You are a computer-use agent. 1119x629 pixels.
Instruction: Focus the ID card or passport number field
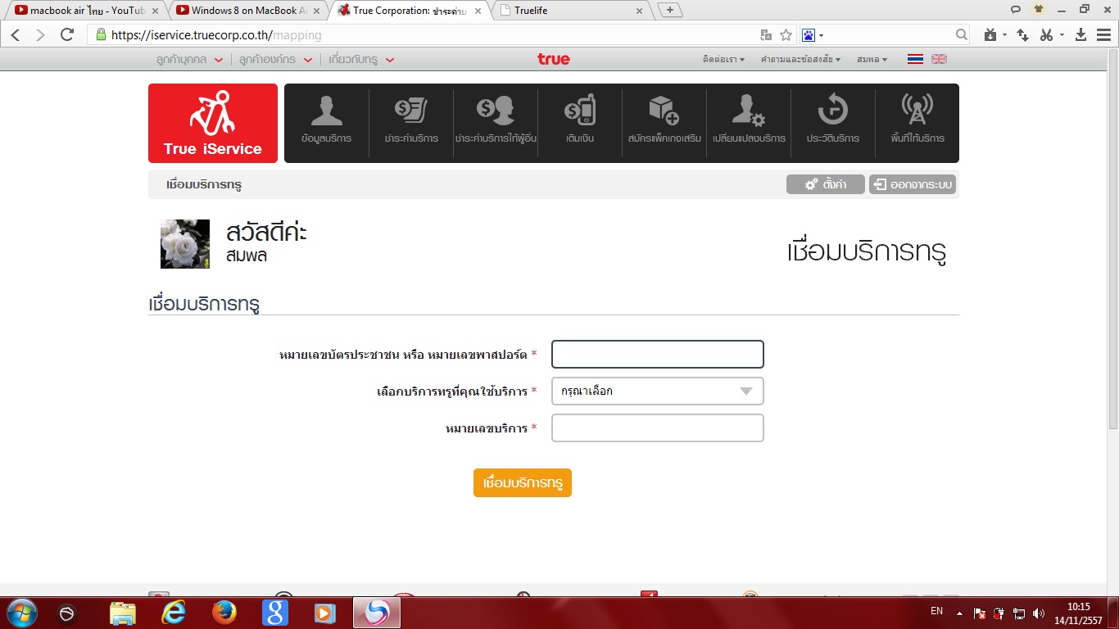tap(658, 355)
